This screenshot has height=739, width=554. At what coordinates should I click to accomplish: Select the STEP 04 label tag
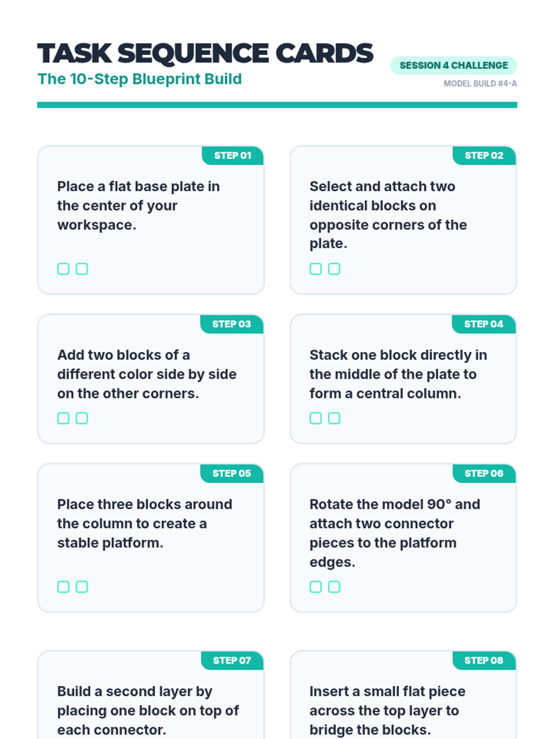point(483,324)
